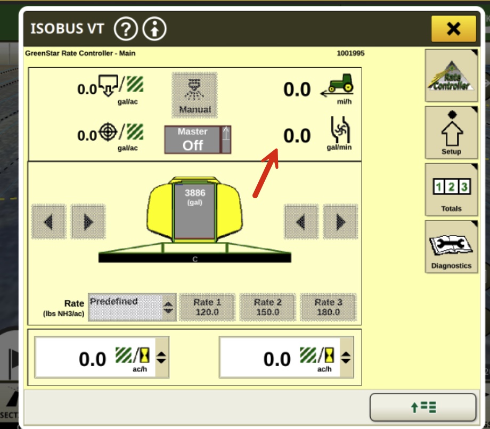Click the Rate (lbs NH3/ac) label
Screen dimensions: 490x429
(x=64, y=307)
